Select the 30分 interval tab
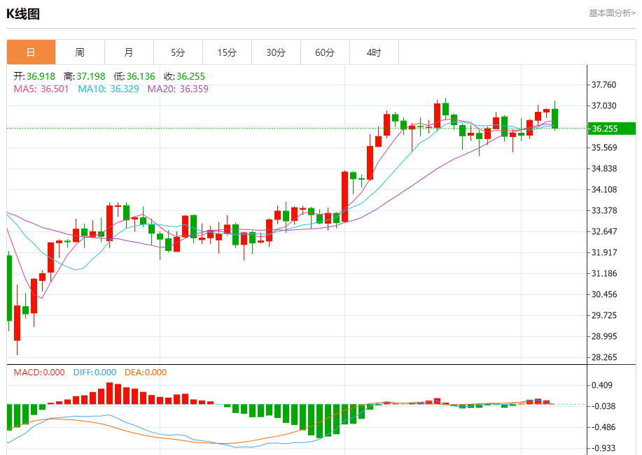The width and height of the screenshot is (642, 455). coord(276,52)
